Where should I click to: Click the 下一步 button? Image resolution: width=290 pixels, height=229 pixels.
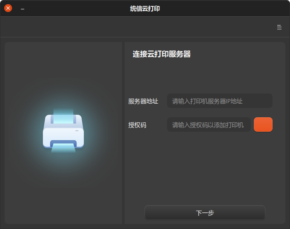click(x=205, y=212)
